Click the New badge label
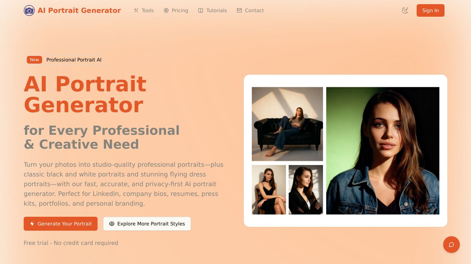The image size is (471, 264). [x=34, y=60]
